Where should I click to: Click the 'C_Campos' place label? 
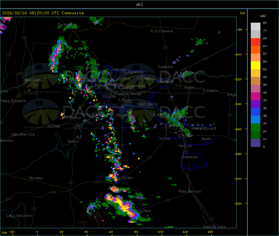pyautogui.click(x=210, y=91)
